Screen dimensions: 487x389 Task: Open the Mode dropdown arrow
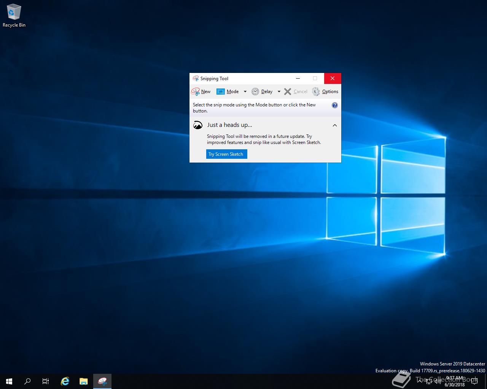(x=245, y=92)
